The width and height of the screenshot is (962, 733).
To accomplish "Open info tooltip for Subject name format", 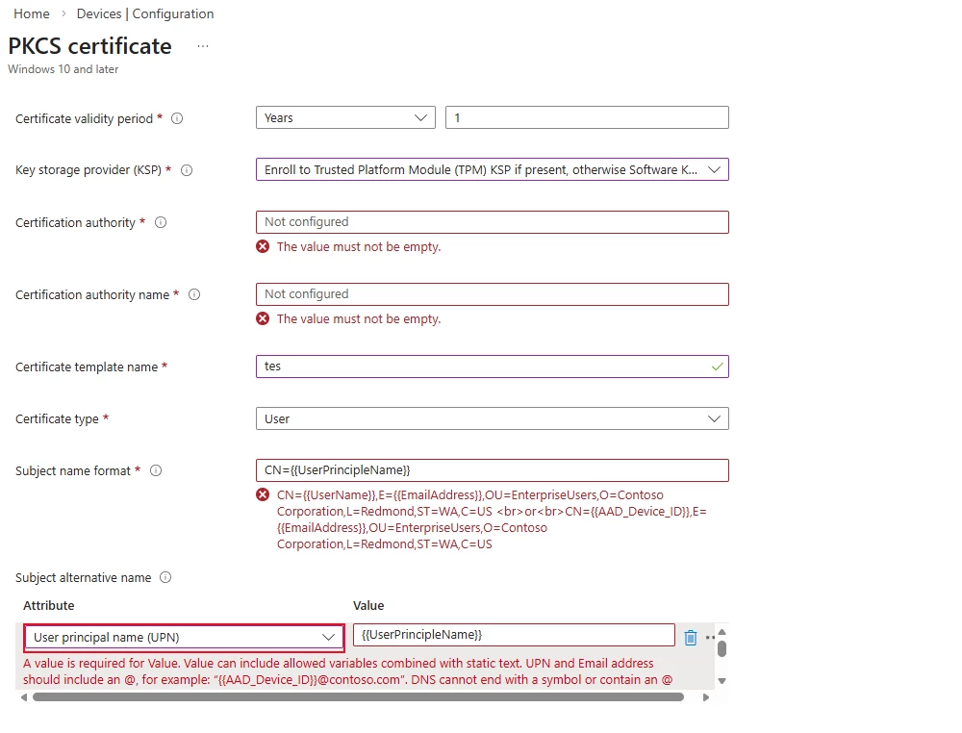I will [156, 470].
